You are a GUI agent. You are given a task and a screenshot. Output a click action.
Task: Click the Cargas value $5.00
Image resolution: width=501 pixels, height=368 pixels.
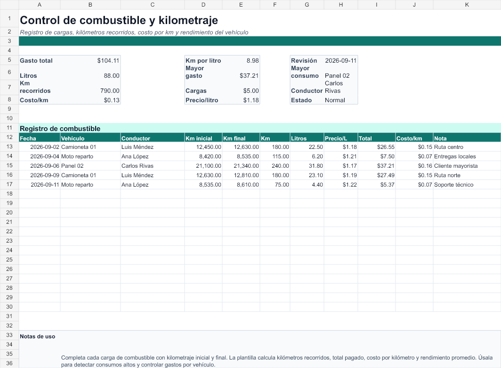251,91
